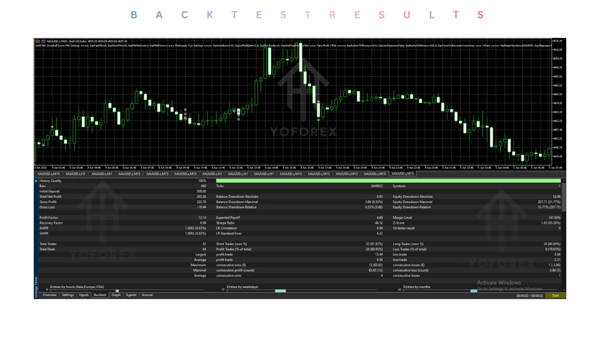Image resolution: width=600 pixels, height=337 pixels.
Task: Click the AHPR row label
Action: pos(44,228)
